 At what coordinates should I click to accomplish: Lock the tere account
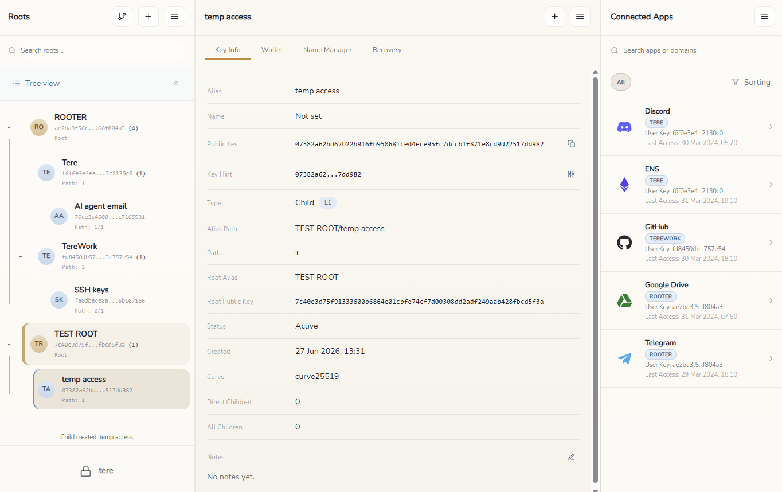(x=97, y=471)
